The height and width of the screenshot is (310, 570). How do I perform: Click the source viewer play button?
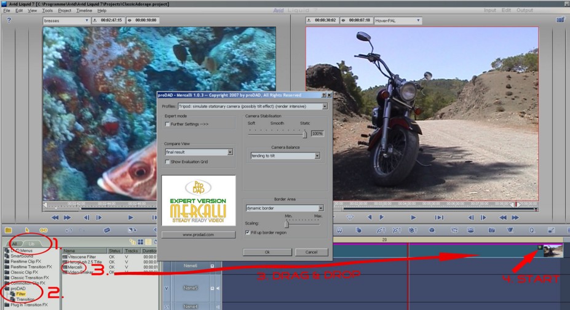(x=130, y=218)
